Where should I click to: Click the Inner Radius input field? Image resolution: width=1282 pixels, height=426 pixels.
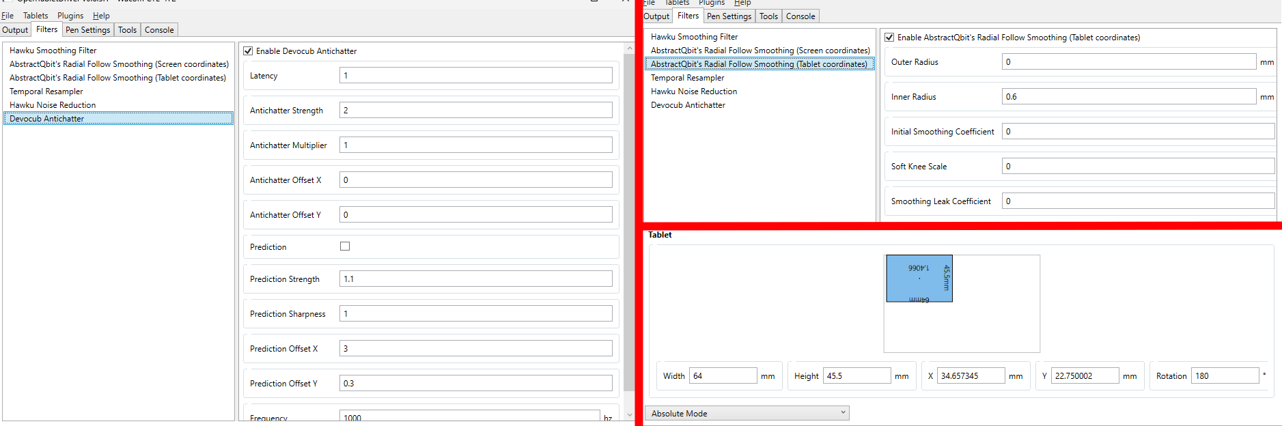(1128, 97)
